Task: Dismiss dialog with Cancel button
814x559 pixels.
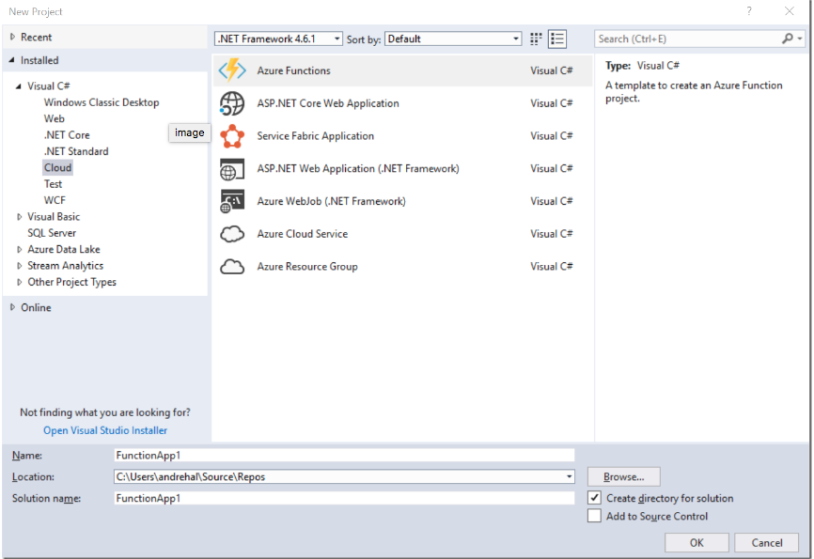Action: click(x=767, y=542)
